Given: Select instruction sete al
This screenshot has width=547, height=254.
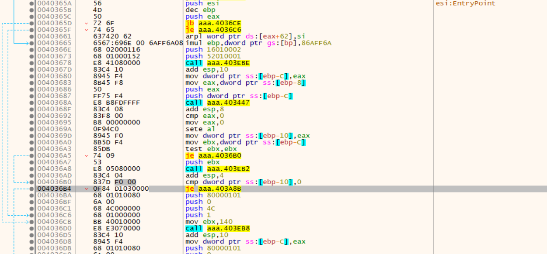Looking at the screenshot, I should point(201,129).
